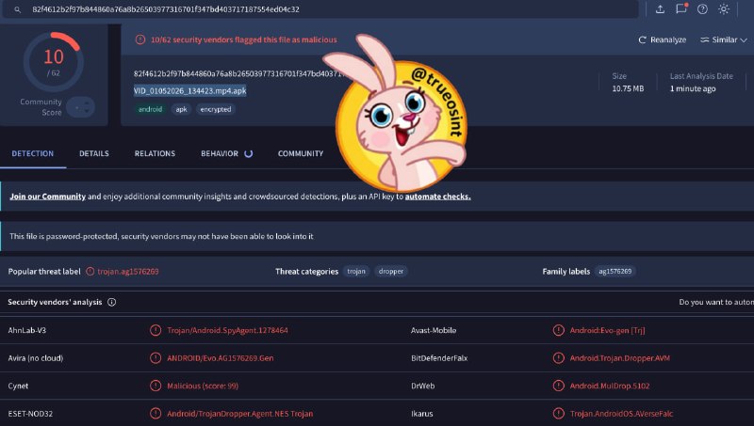Click the community score vote control
The width and height of the screenshot is (754, 426).
[80, 107]
